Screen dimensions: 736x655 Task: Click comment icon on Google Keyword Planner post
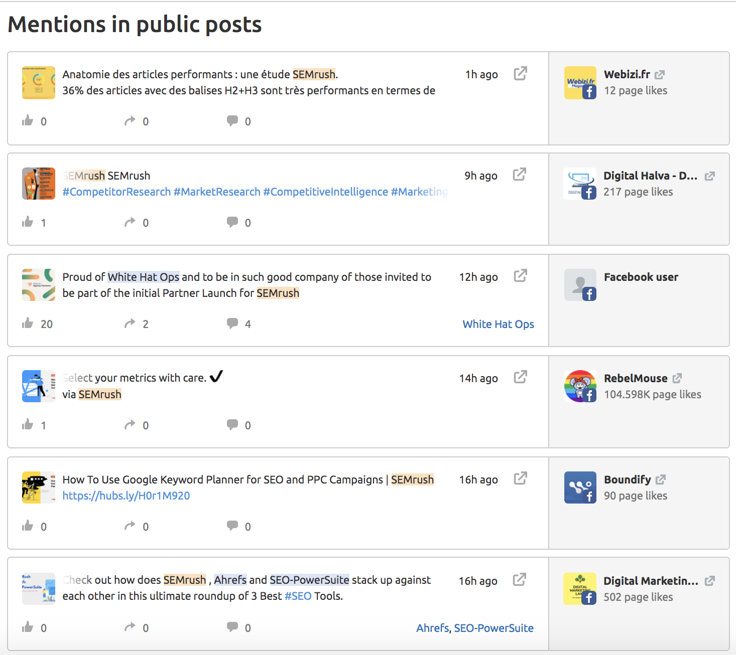[232, 526]
